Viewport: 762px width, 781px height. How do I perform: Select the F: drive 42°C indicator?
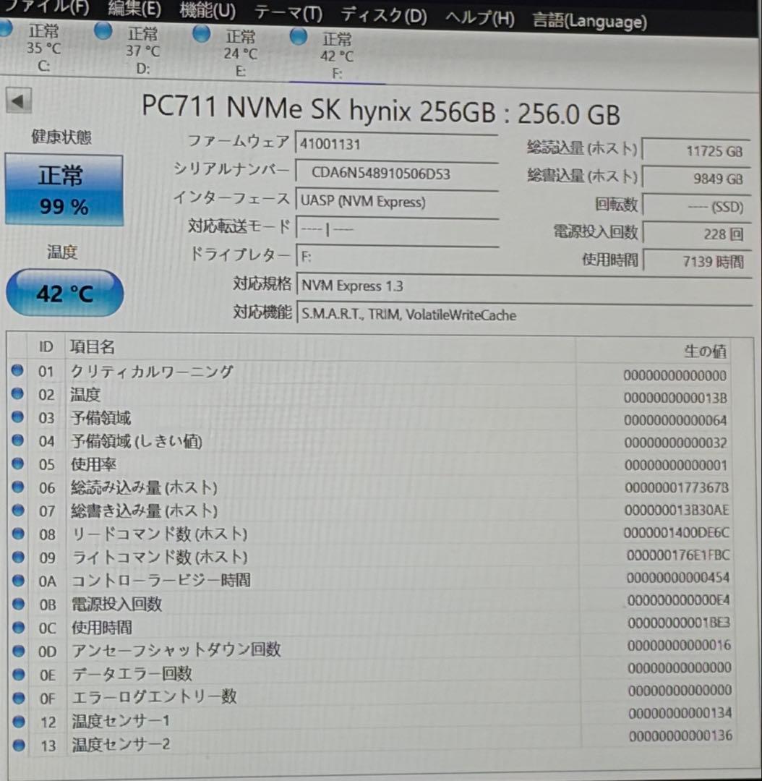pos(298,35)
